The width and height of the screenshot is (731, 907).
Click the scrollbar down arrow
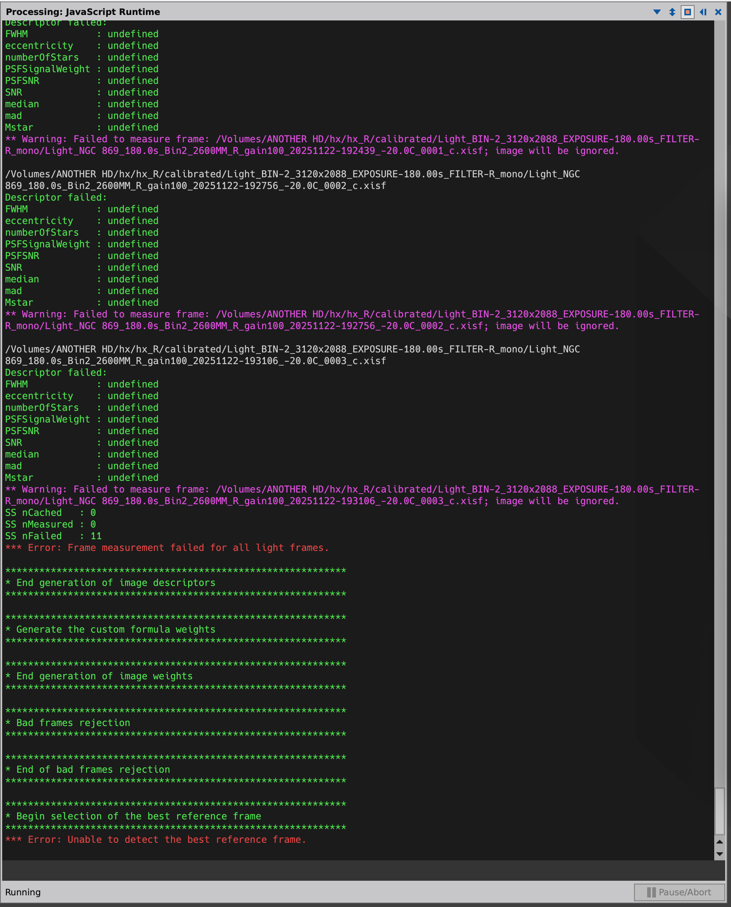pos(719,854)
